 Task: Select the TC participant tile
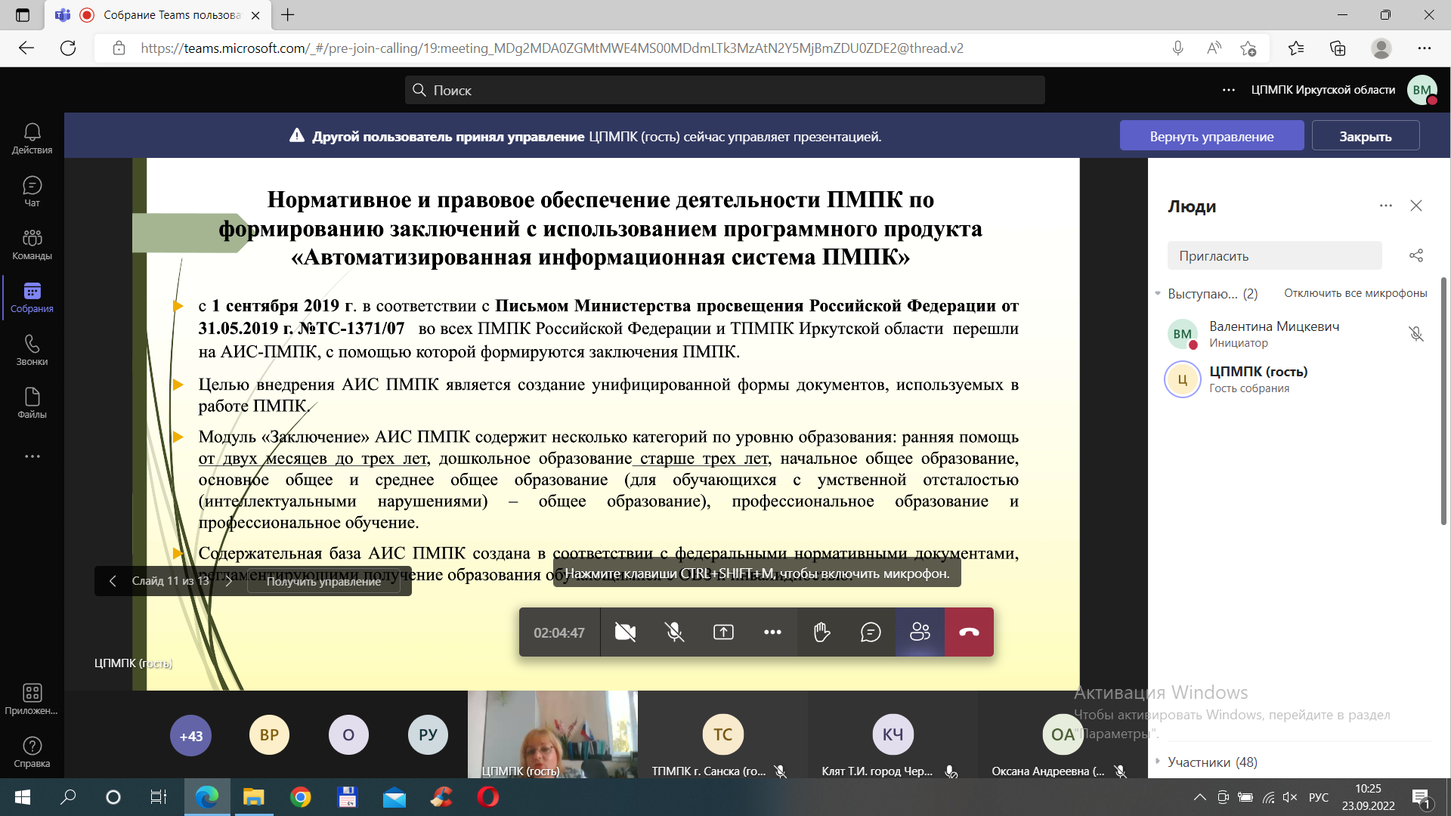click(722, 734)
